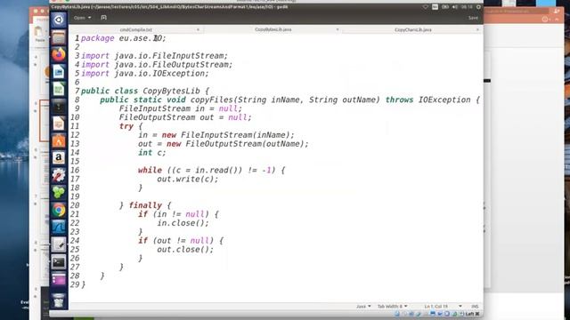Switch to the CopyBytesLib.java tab

[273, 29]
